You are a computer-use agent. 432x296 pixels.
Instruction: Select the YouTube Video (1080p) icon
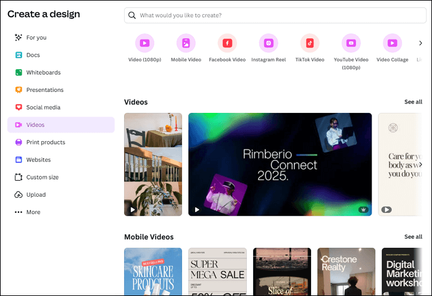coord(351,43)
